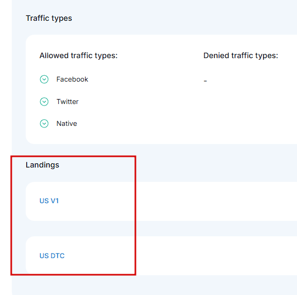Image resolution: width=297 pixels, height=295 pixels.
Task: Select the Native traffic type label
Action: point(67,124)
